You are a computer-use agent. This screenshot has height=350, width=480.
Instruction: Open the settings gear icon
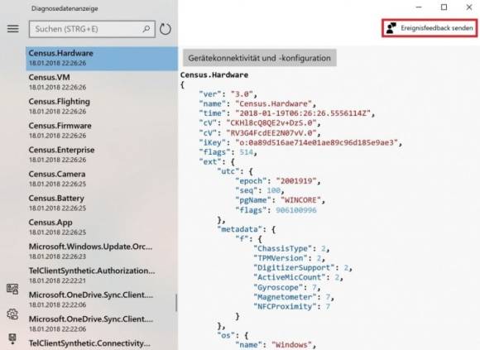coord(12,314)
